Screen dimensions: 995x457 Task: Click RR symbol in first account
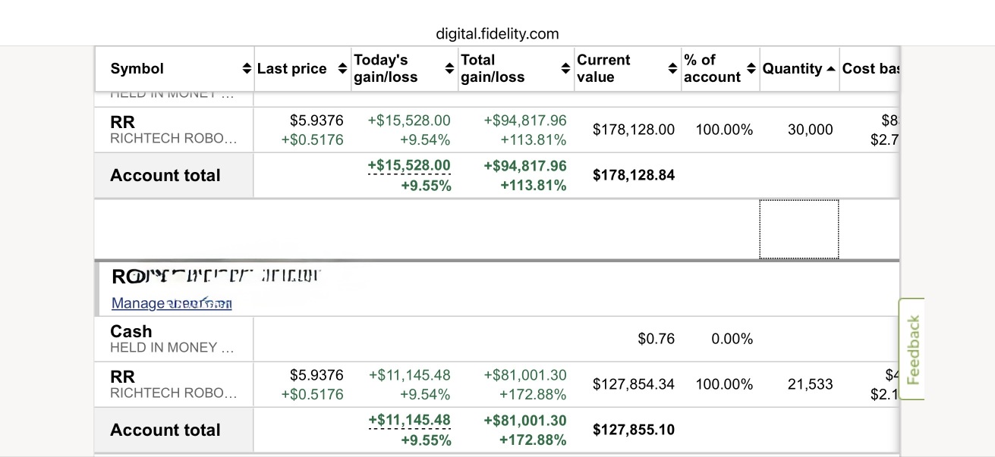(x=122, y=122)
